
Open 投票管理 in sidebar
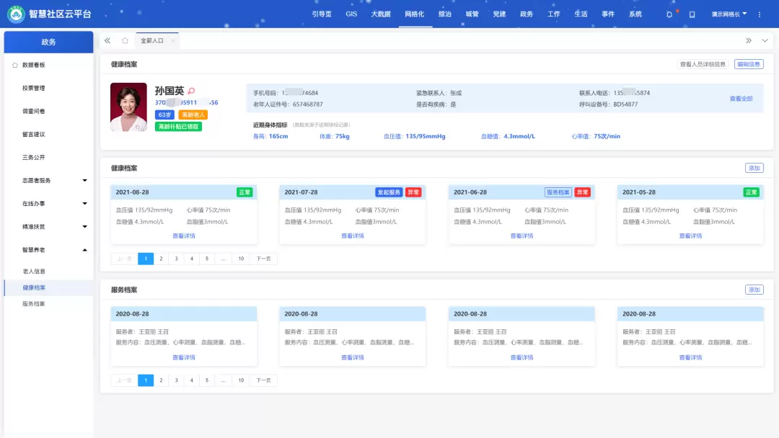[x=34, y=89]
